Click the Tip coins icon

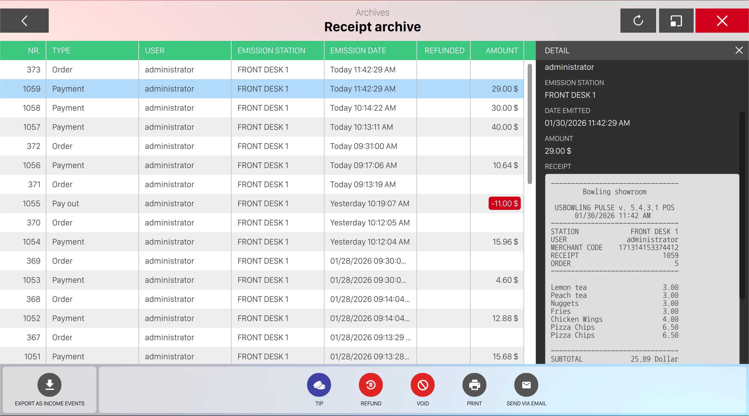319,385
